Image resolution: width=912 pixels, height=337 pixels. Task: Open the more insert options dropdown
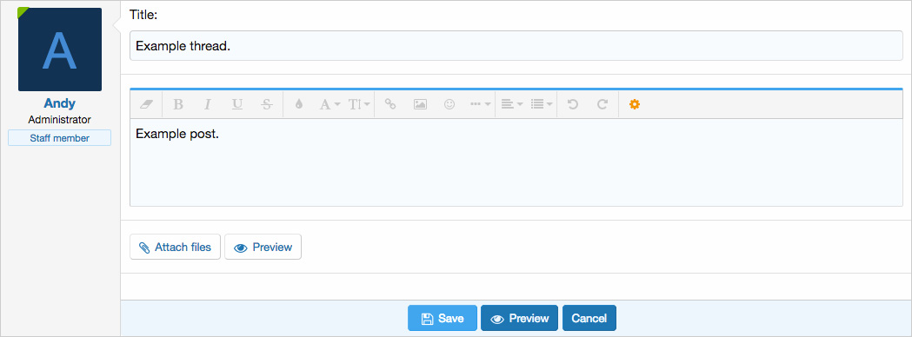click(481, 104)
